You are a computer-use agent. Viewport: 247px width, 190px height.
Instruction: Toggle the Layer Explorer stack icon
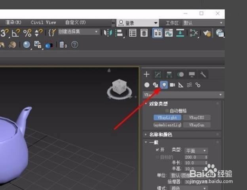coord(144,33)
